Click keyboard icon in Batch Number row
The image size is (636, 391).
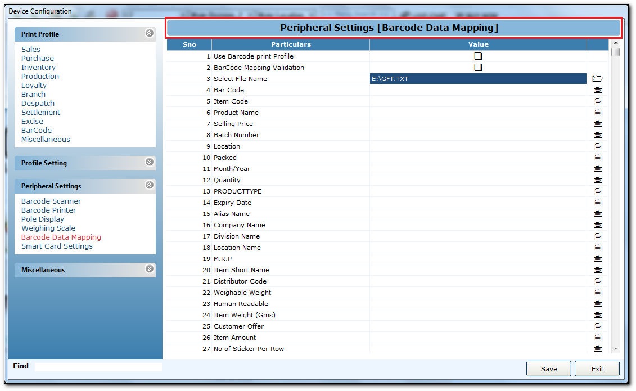[598, 134]
